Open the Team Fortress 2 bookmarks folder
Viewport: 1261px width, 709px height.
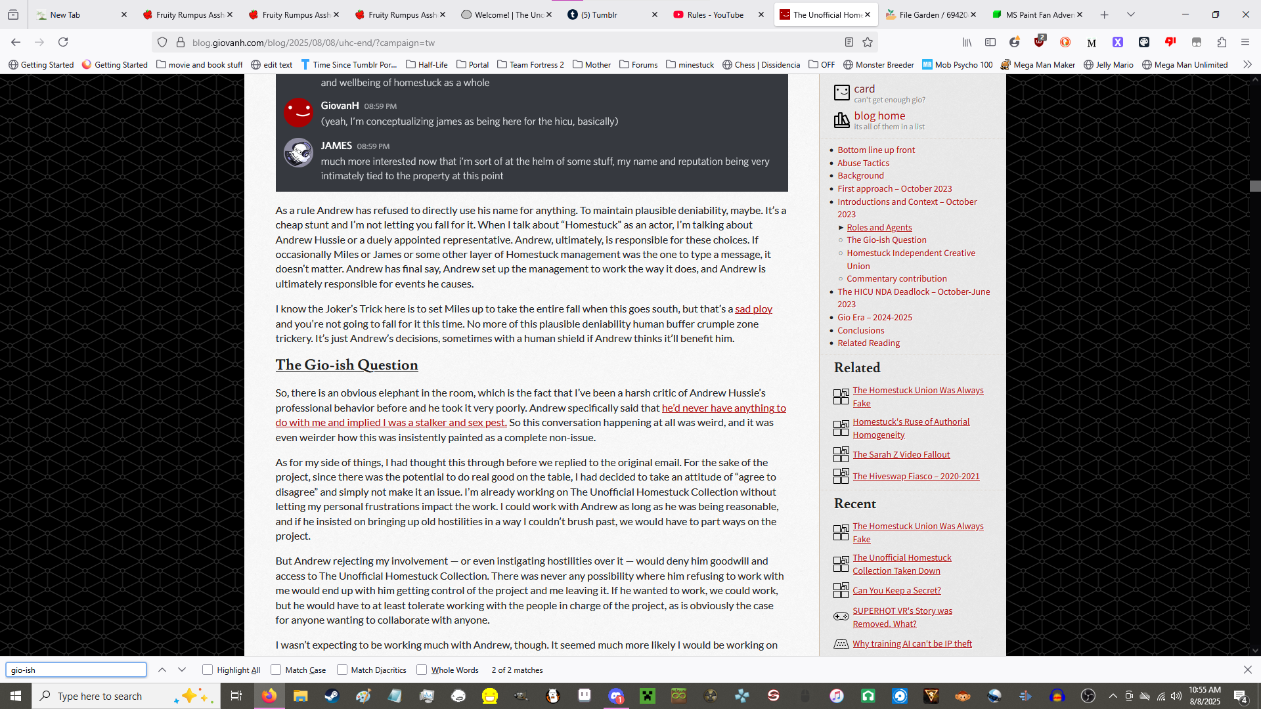pos(531,64)
